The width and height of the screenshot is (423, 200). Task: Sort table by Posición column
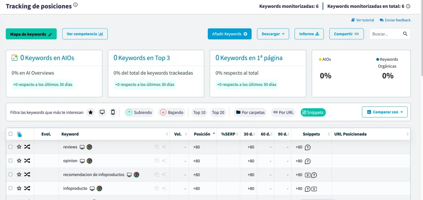(x=202, y=134)
